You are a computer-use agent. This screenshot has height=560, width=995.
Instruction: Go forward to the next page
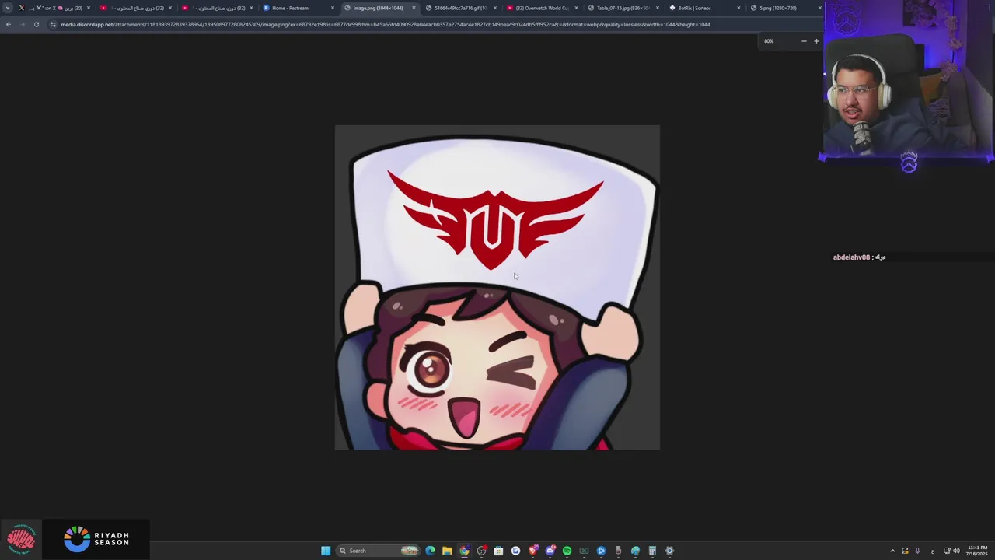(22, 24)
